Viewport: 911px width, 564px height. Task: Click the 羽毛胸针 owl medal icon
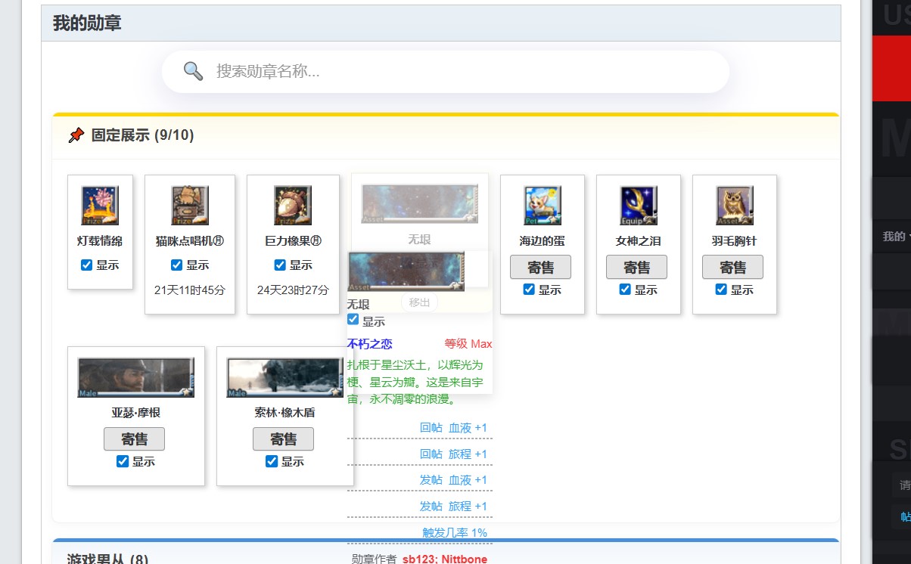[735, 206]
